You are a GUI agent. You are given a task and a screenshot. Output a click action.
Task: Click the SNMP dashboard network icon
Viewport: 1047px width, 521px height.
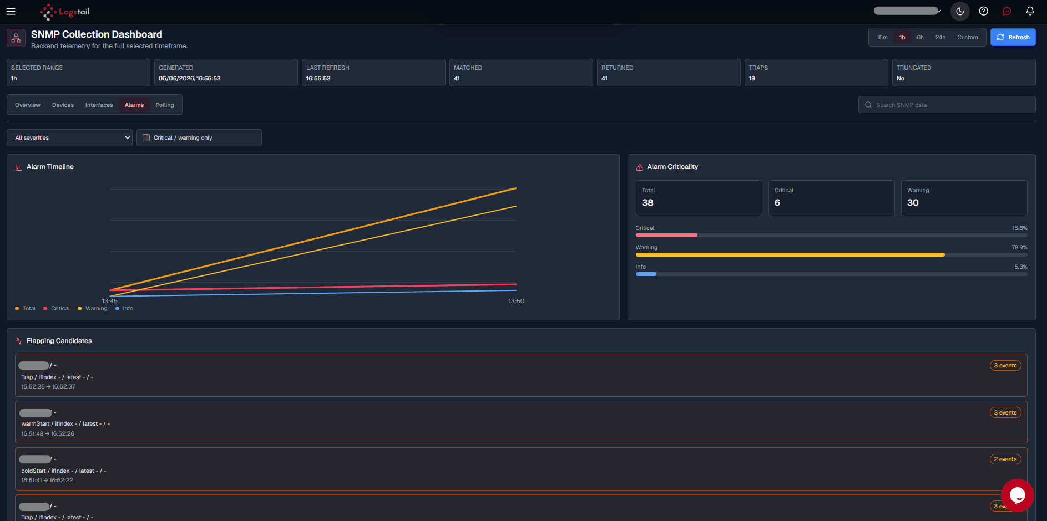pos(16,38)
